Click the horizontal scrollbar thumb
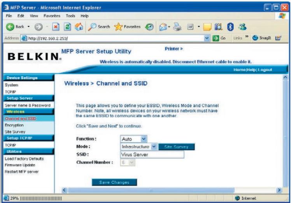 [x=151, y=190]
